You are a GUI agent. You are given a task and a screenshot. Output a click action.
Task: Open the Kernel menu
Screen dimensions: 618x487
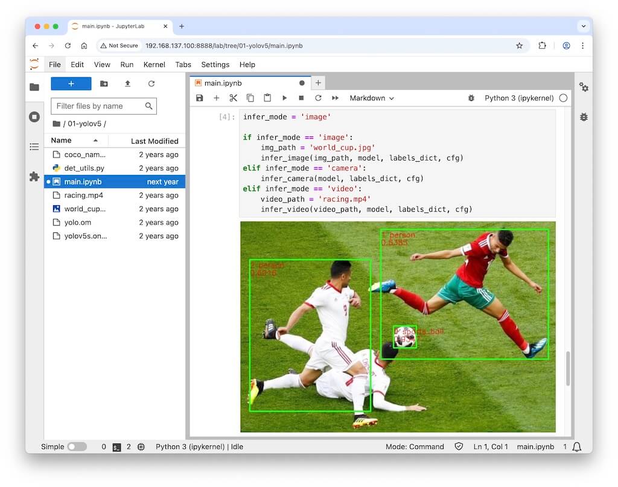click(x=154, y=65)
